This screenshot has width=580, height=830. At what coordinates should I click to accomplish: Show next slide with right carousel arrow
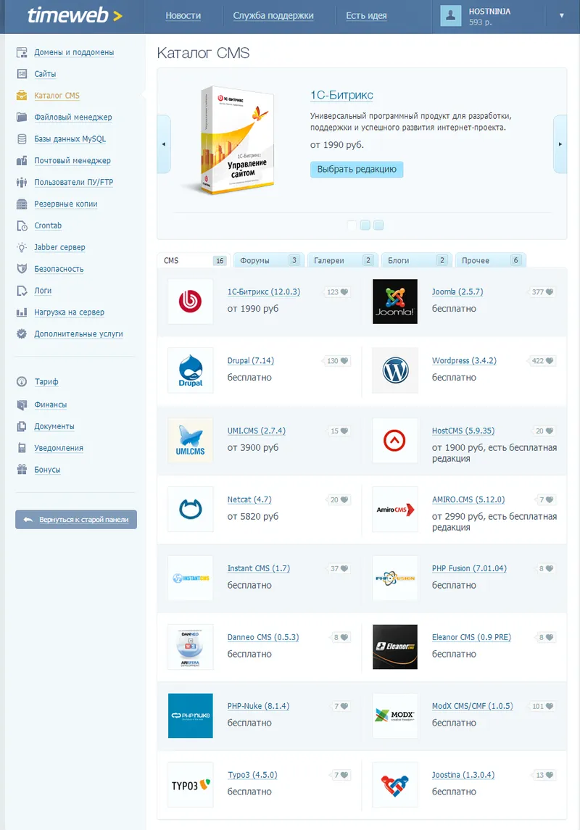[560, 144]
